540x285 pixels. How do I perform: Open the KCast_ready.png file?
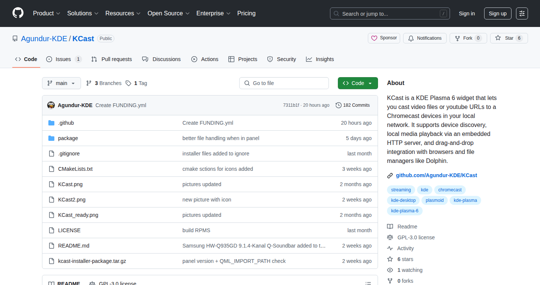coord(78,215)
